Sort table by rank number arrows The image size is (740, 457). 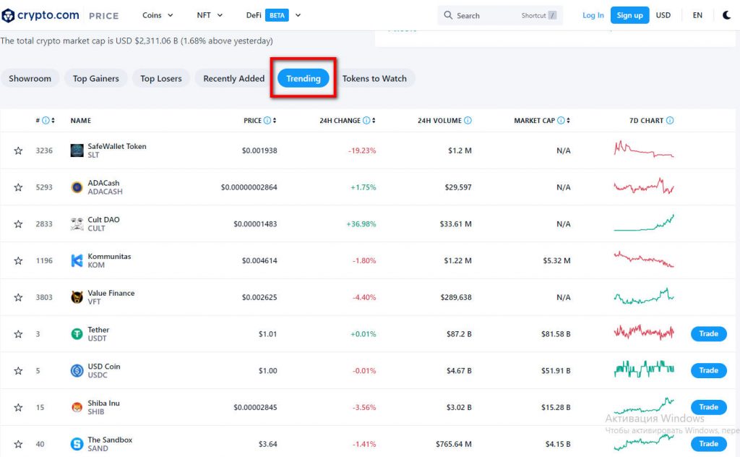point(53,120)
